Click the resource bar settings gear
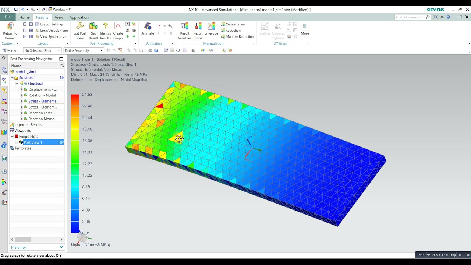 [x=4, y=58]
